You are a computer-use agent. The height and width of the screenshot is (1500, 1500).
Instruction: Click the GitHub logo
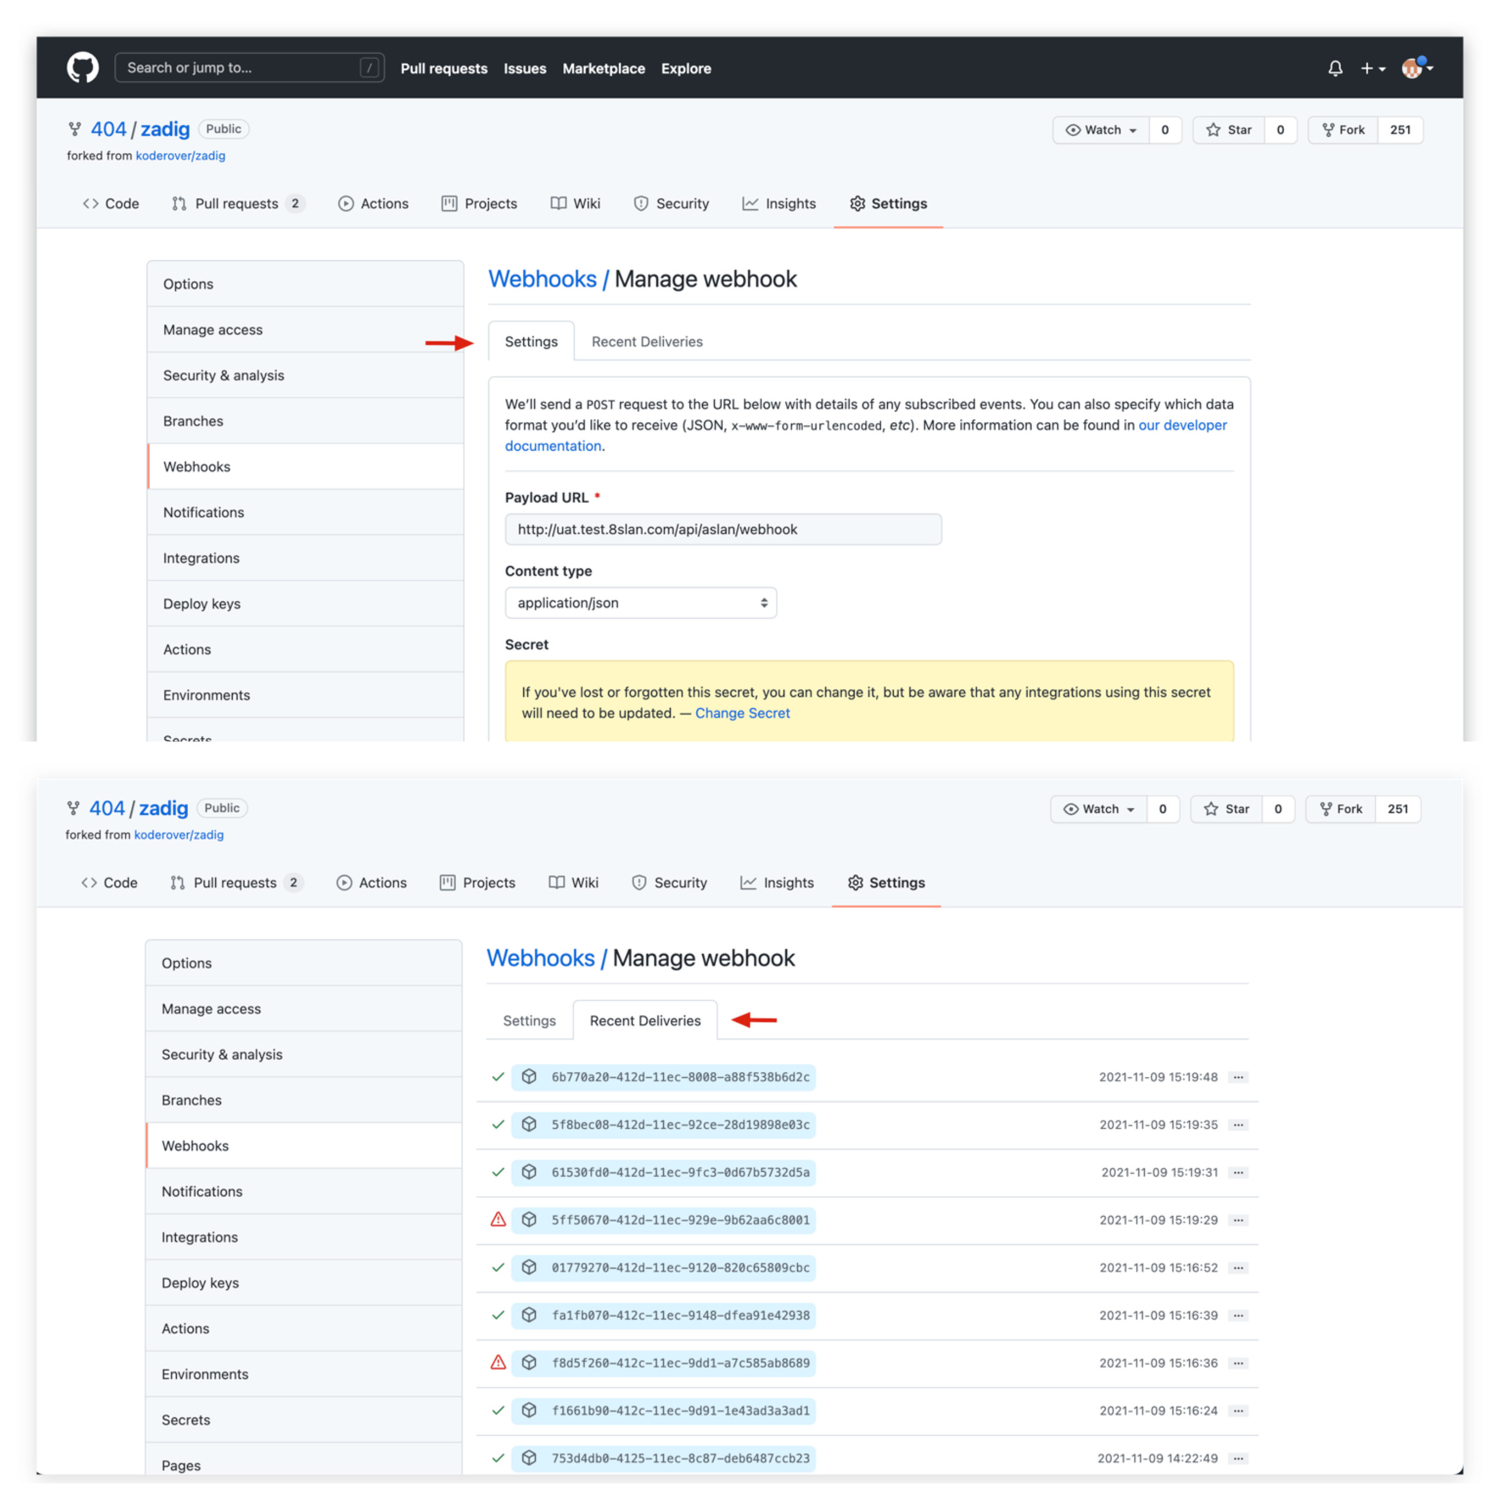[82, 67]
